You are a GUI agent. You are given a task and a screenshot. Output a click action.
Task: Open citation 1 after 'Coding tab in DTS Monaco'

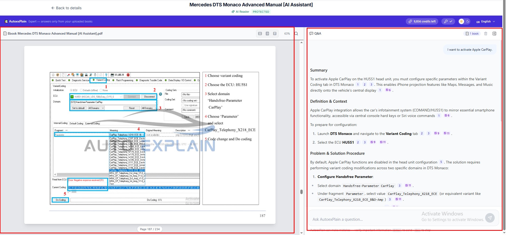[x=358, y=84]
